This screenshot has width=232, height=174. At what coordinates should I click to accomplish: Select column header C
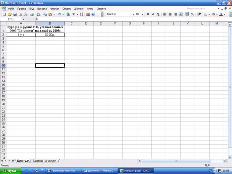pos(72,23)
